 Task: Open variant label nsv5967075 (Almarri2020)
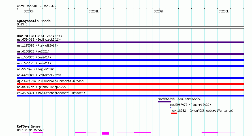point(191,105)
